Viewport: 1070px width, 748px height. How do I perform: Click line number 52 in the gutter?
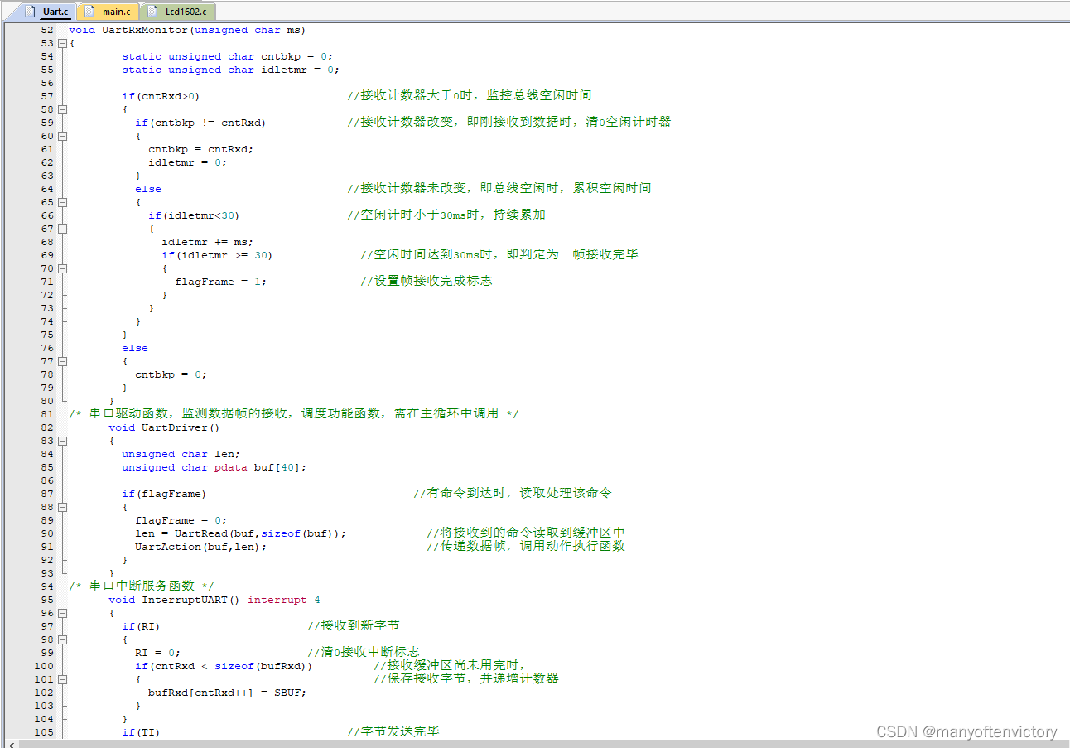46,30
